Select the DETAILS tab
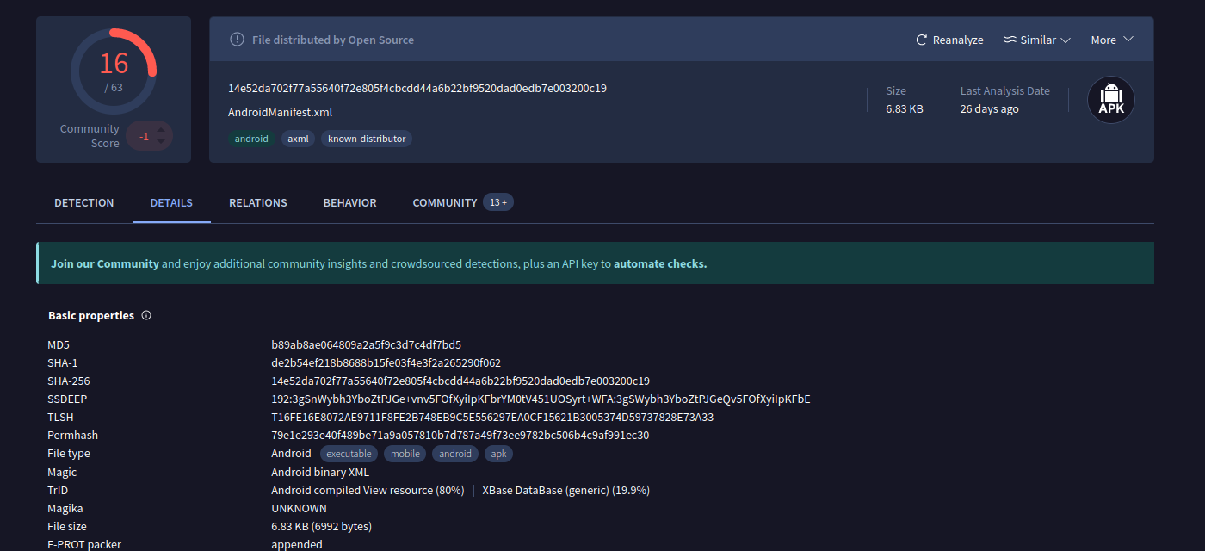This screenshot has width=1205, height=551. pyautogui.click(x=171, y=203)
